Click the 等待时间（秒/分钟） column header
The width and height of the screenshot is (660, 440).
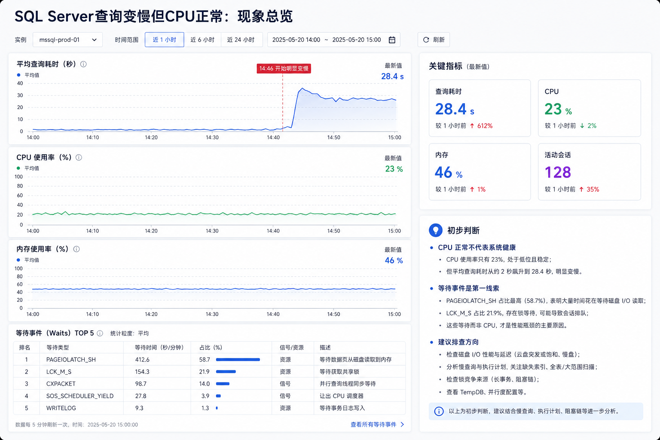[159, 347]
